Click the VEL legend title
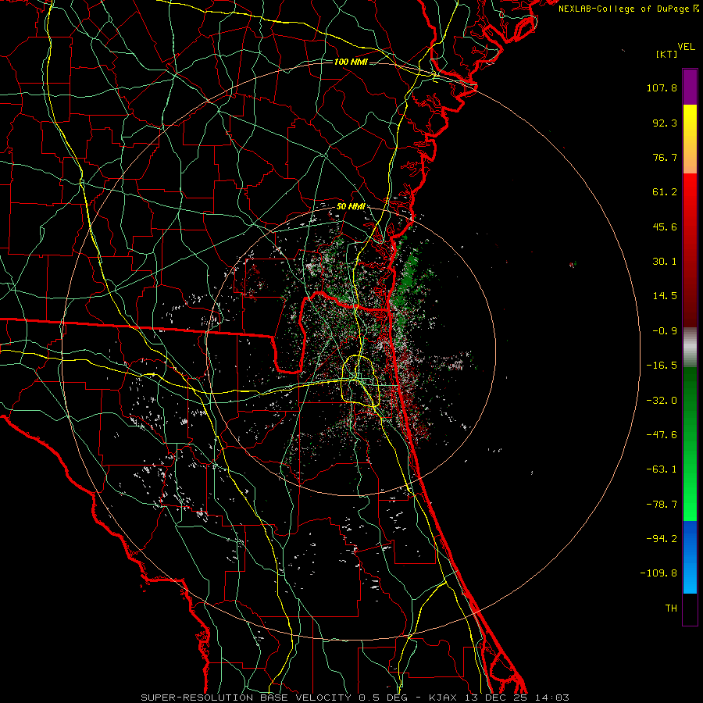This screenshot has width=703, height=703. coord(687,47)
